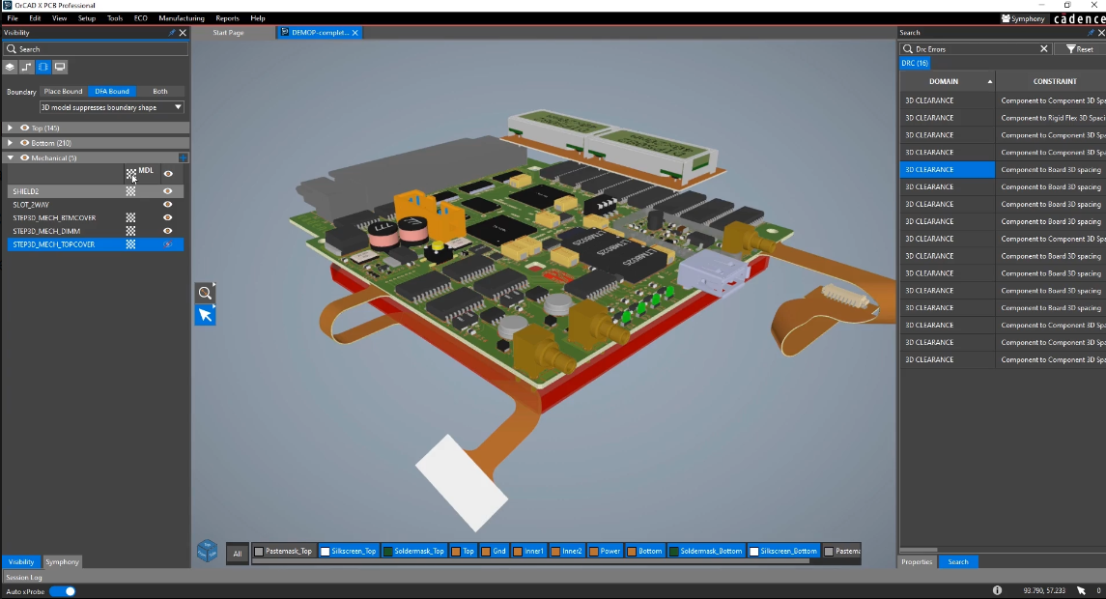Hide the SHIELD2 mechanical part
Viewport: 1106px width, 599px height.
pyautogui.click(x=168, y=191)
